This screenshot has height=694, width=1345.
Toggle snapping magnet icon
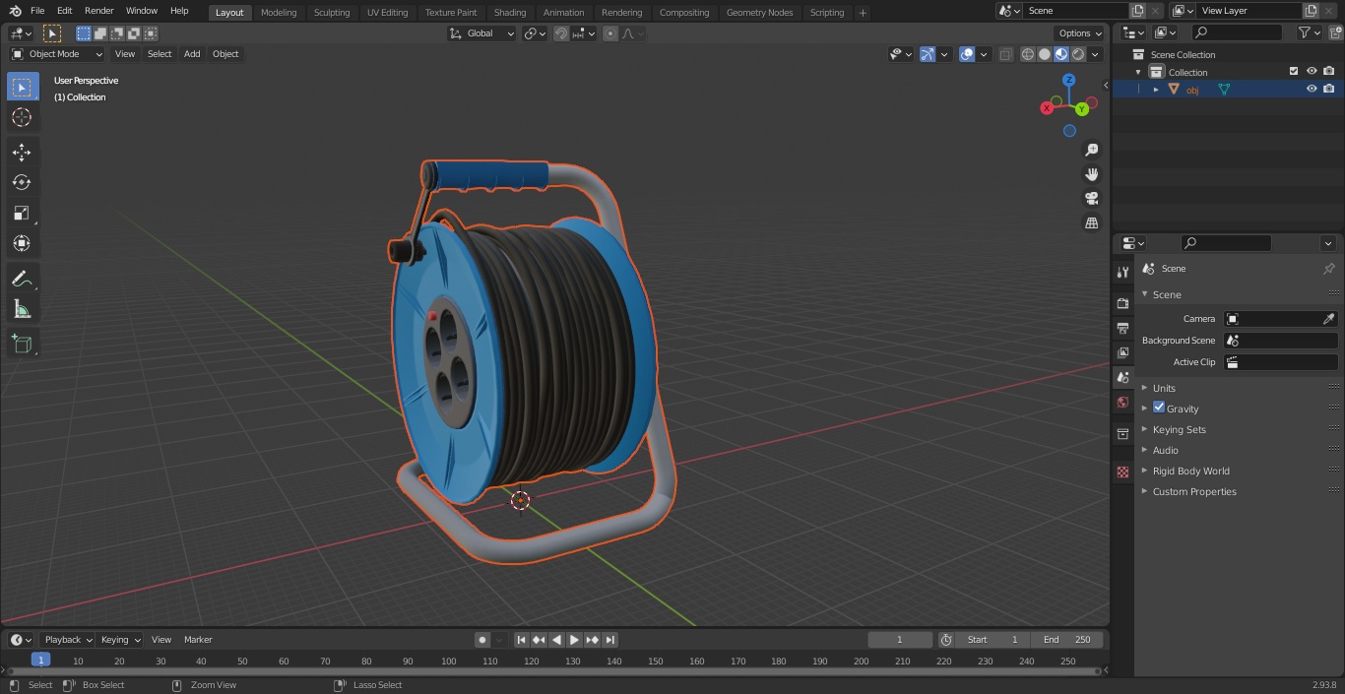(x=561, y=33)
